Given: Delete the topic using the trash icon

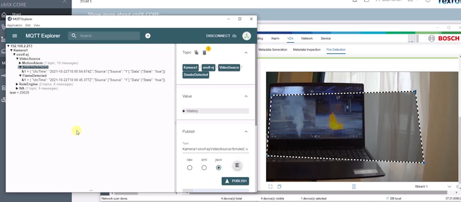Looking at the screenshot, I should [x=204, y=52].
